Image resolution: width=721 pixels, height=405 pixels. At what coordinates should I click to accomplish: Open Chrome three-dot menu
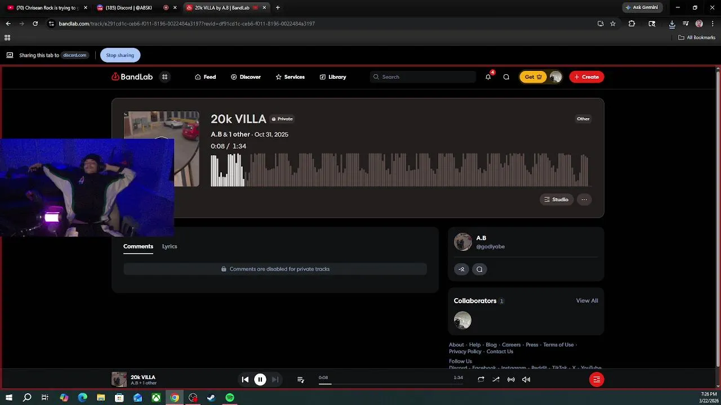pos(712,24)
